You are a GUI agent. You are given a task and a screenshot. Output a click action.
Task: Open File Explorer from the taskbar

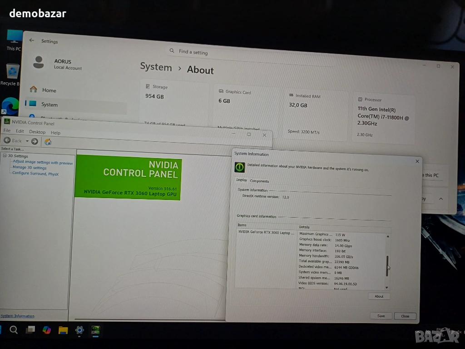coord(63,330)
